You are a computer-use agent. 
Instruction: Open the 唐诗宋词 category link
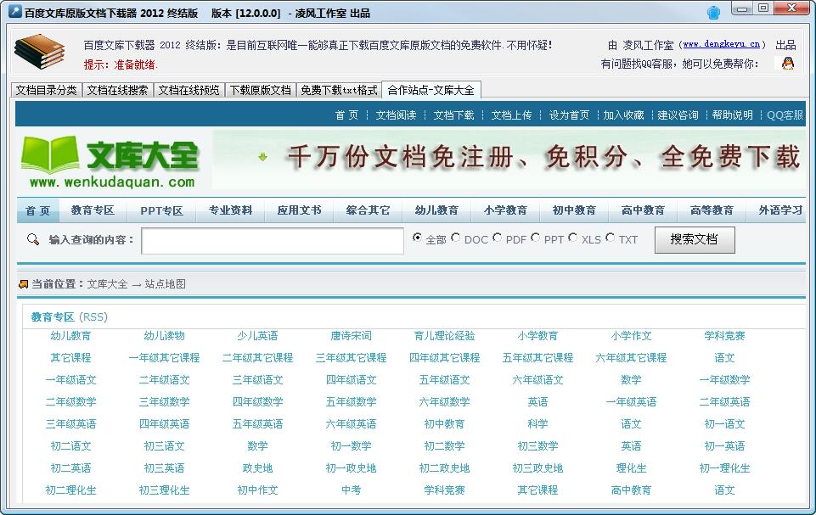351,336
